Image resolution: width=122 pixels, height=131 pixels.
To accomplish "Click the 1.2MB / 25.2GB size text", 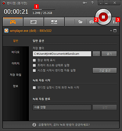I will pyautogui.click(x=42, y=13).
